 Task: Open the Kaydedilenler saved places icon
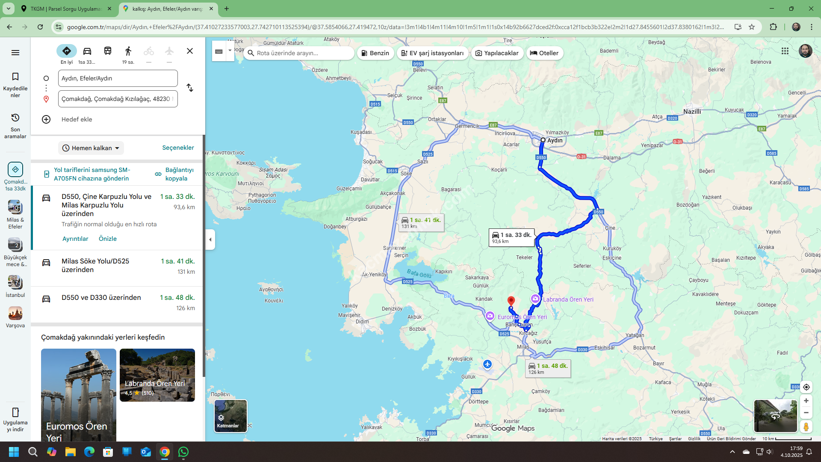pos(15,77)
